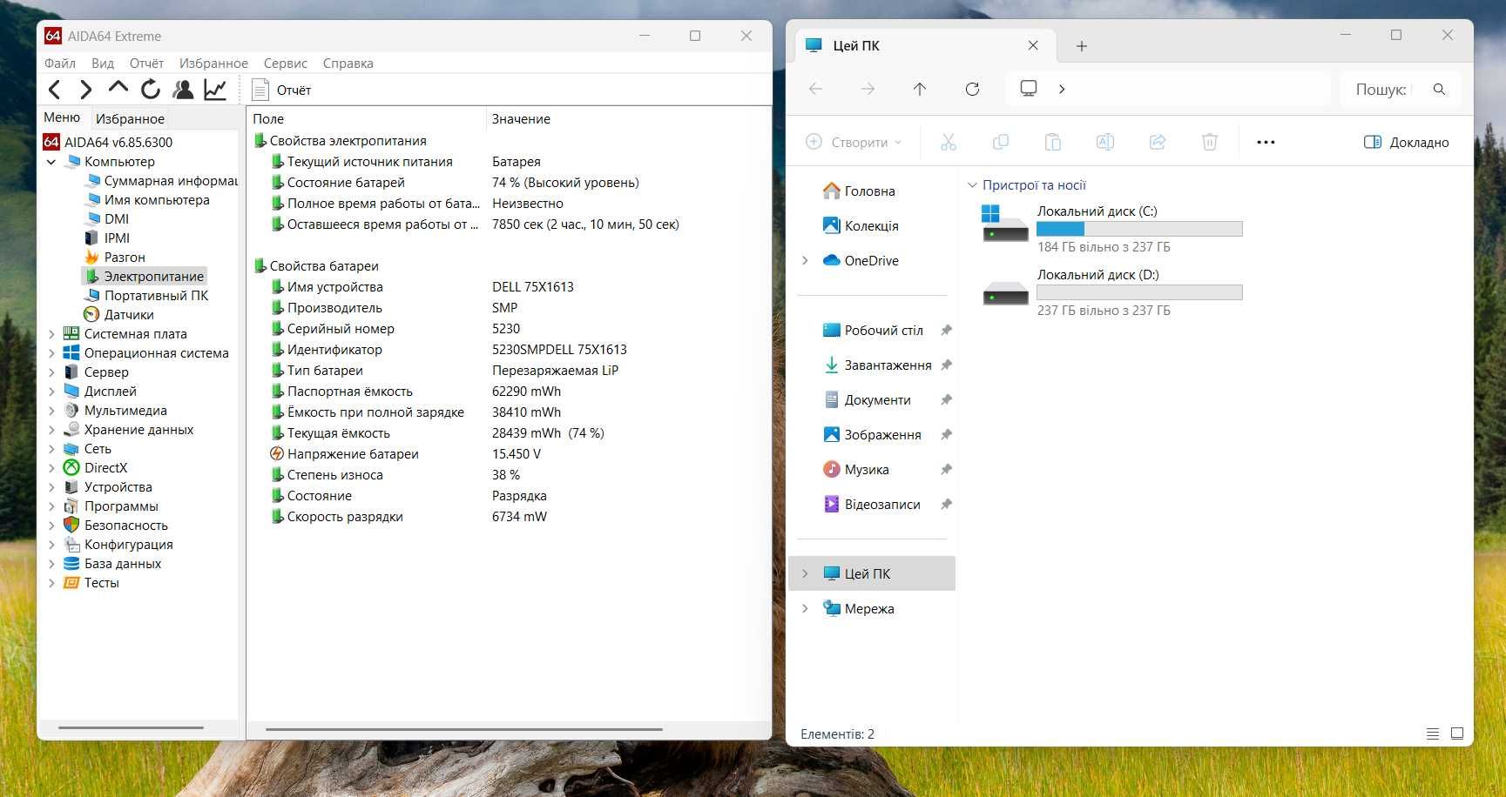Open Локальний диск (D:)
Viewport: 1506px width, 797px height.
1111,292
